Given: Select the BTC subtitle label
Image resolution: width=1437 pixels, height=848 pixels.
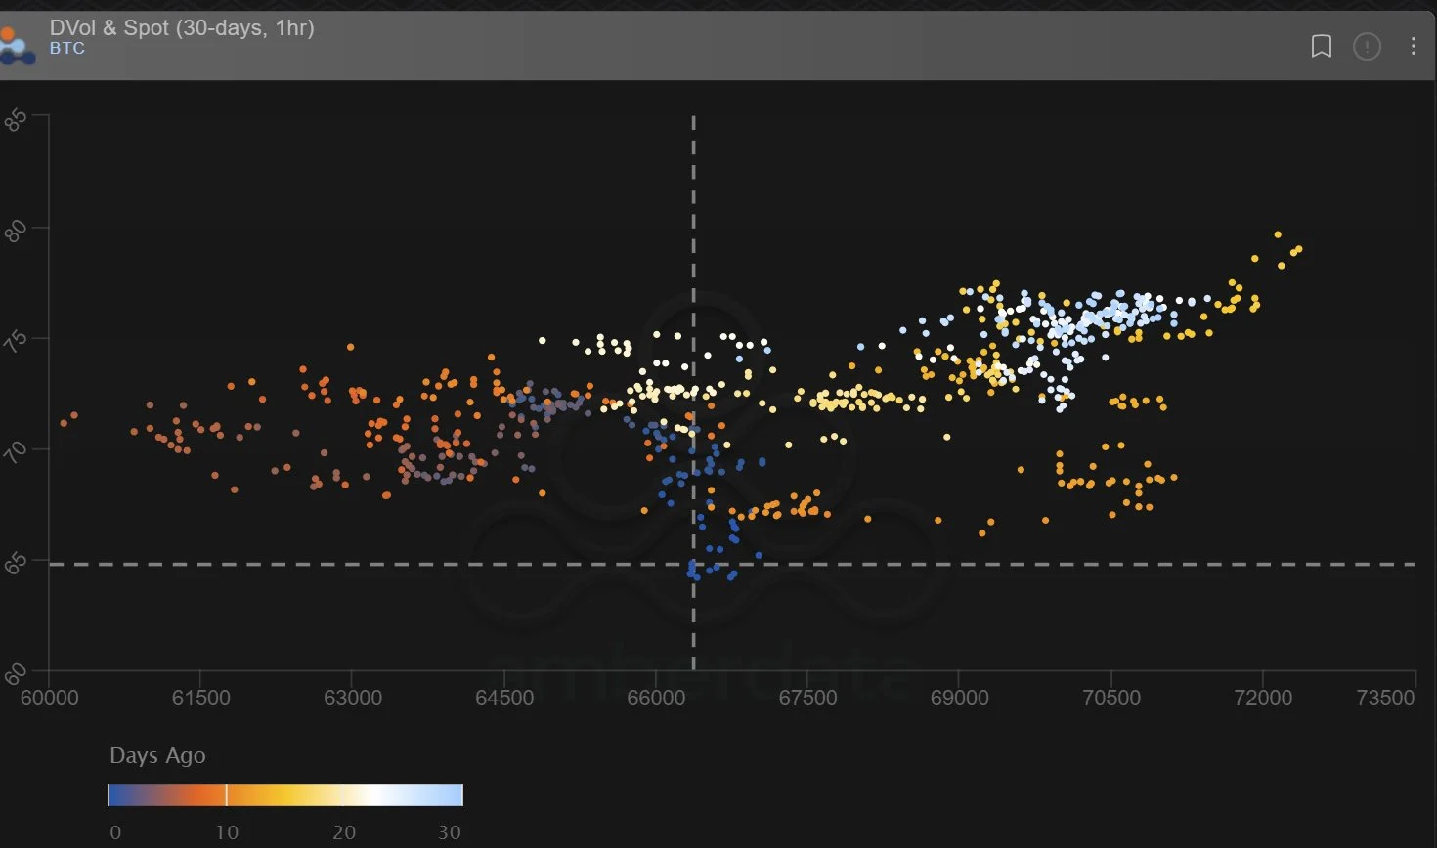Looking at the screenshot, I should coord(67,49).
